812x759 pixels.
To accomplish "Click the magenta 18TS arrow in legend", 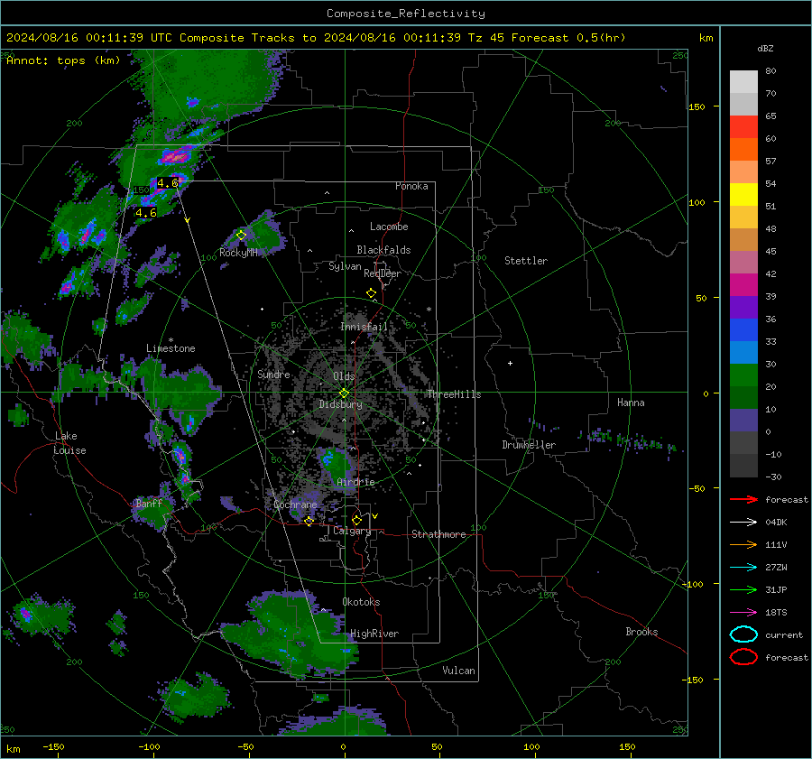I will [x=743, y=613].
